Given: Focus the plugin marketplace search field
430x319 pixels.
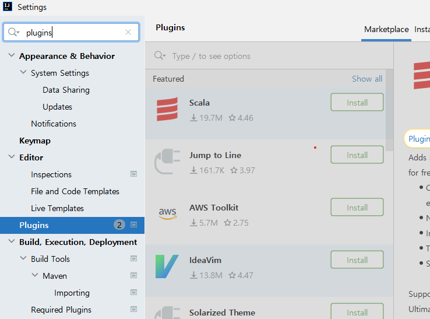Looking at the screenshot, I should pos(269,56).
